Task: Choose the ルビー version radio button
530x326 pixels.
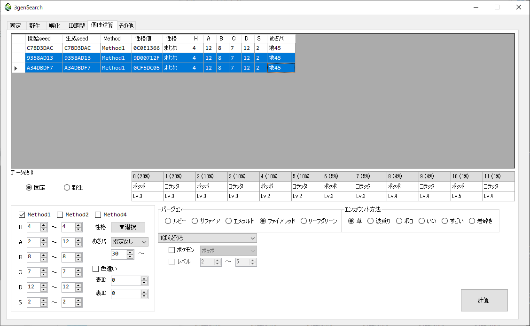Action: click(x=175, y=221)
